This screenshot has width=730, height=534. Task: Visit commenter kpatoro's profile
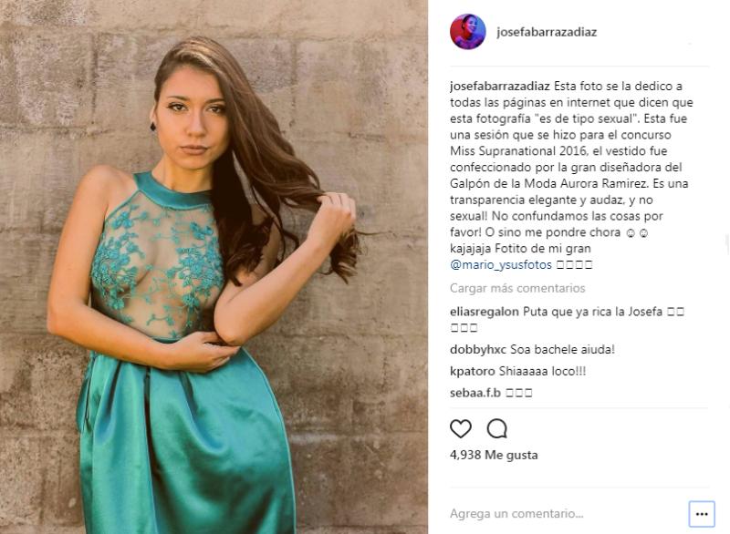tap(472, 371)
